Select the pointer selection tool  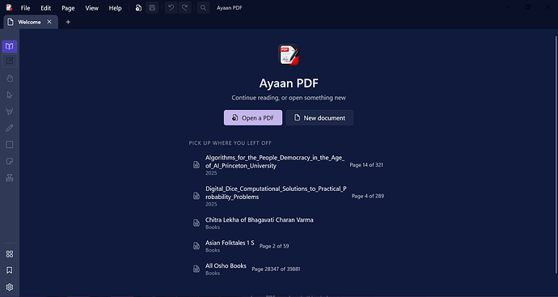pos(10,95)
